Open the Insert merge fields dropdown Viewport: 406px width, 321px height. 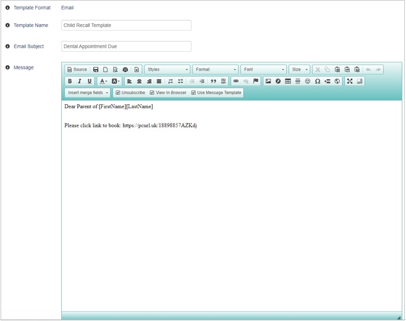[88, 92]
